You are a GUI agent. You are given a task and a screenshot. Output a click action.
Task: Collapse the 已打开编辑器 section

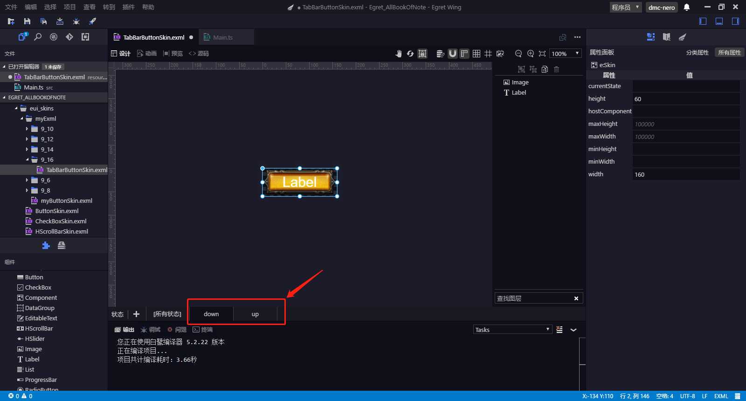tap(4, 67)
